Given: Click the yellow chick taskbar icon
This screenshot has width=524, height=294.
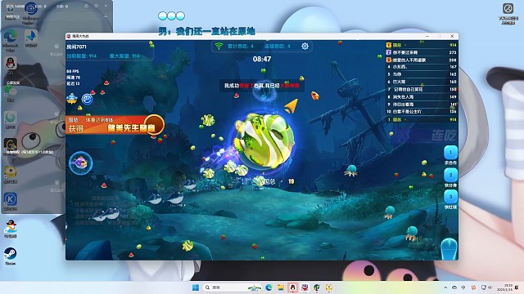Looking at the screenshot, I should (x=329, y=287).
